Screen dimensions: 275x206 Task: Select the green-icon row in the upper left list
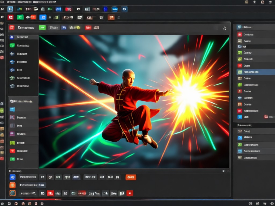[x=23, y=46]
